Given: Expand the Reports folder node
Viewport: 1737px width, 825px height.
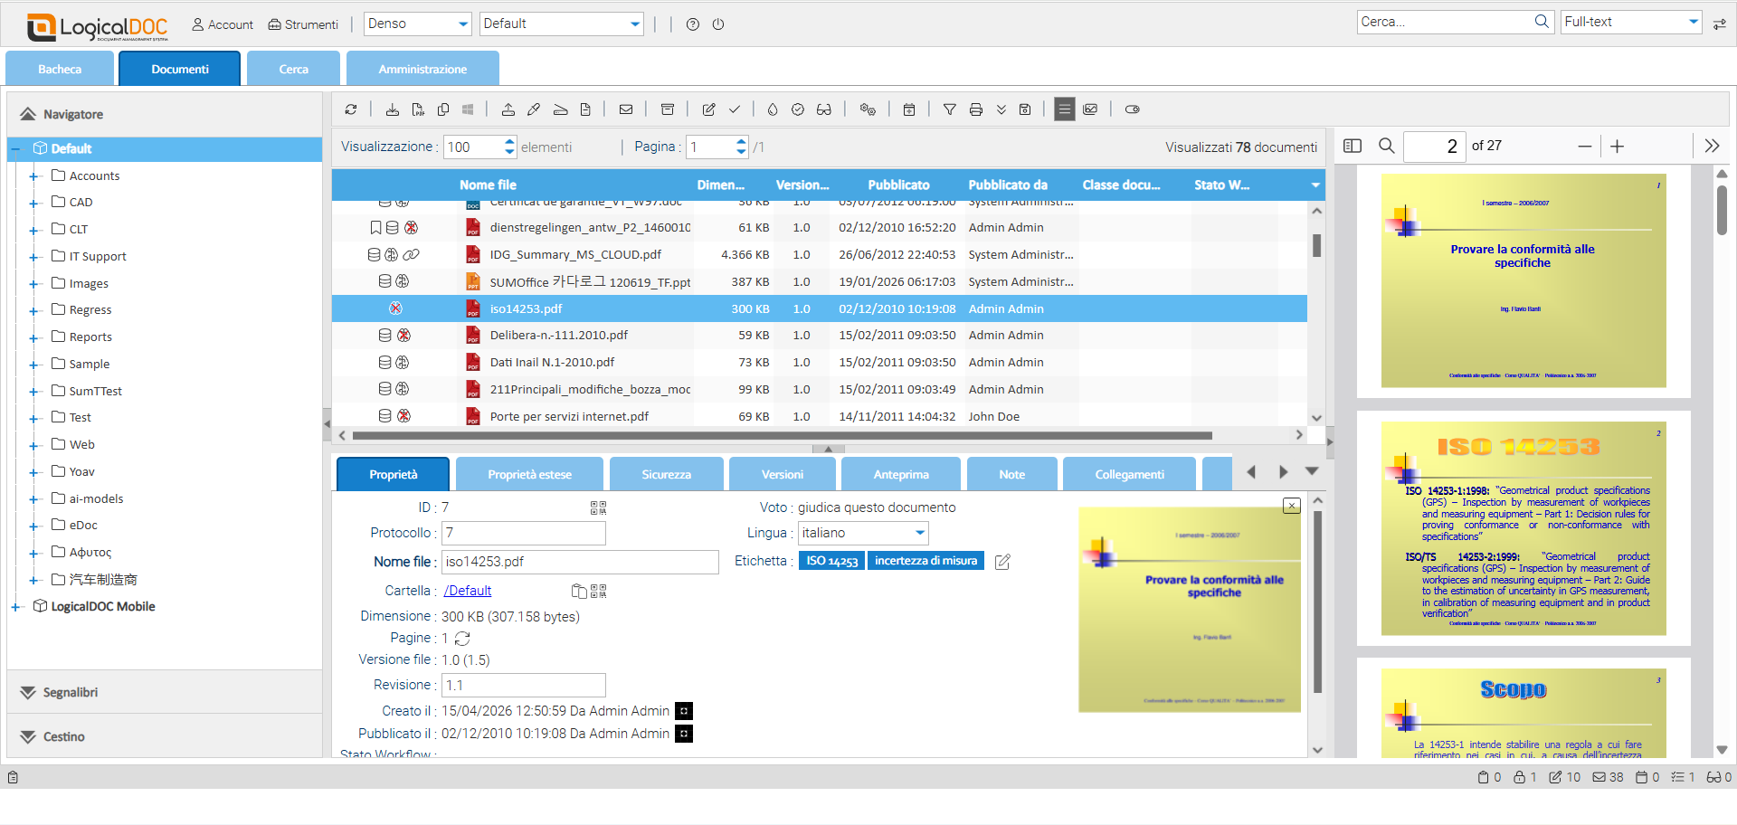Looking at the screenshot, I should [x=33, y=337].
